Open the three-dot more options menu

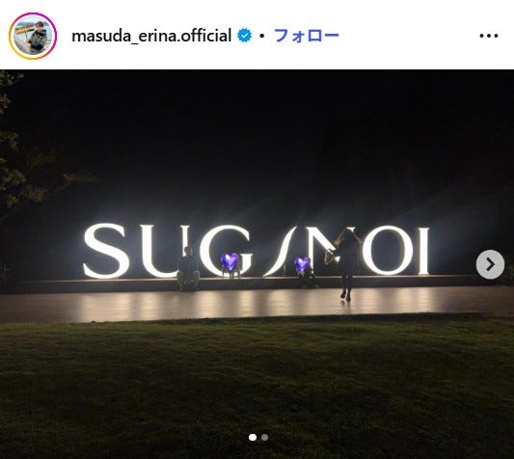(489, 36)
